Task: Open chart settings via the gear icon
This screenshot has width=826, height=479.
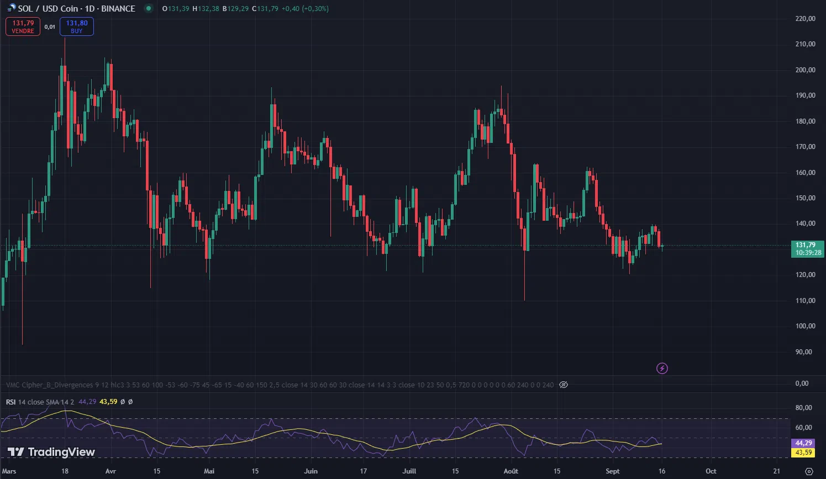Action: 809,471
